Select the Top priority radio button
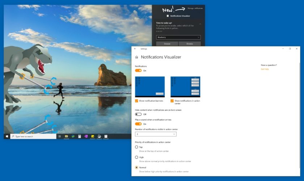Image resolution: width=304 pixels, height=181 pixels. pos(136,147)
